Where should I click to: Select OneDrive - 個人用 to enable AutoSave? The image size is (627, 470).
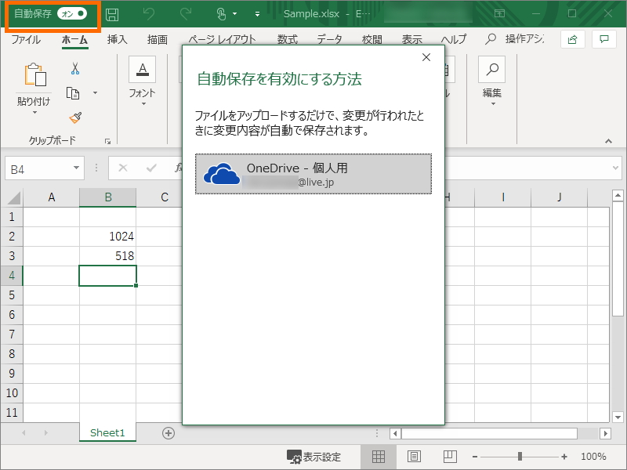tap(313, 174)
